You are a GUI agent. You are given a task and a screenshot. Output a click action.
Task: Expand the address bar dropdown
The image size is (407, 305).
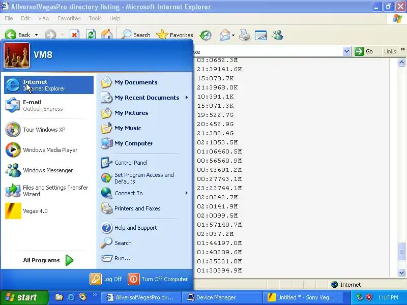click(x=346, y=51)
